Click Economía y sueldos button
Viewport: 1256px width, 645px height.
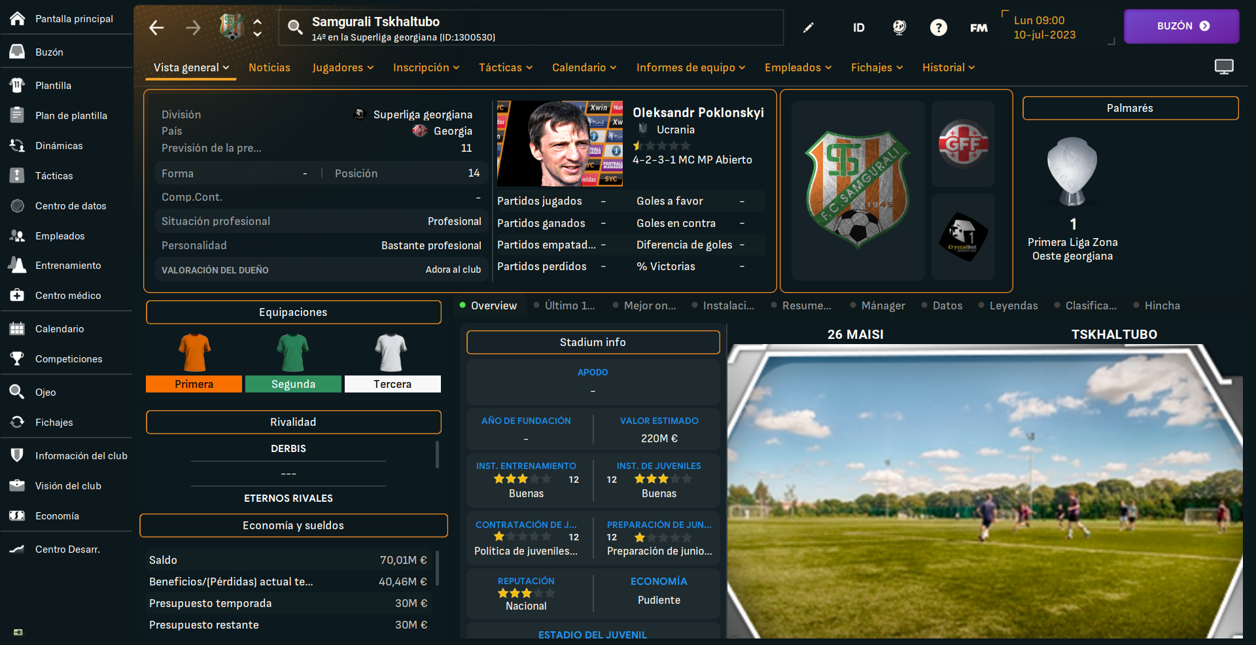[x=293, y=525]
